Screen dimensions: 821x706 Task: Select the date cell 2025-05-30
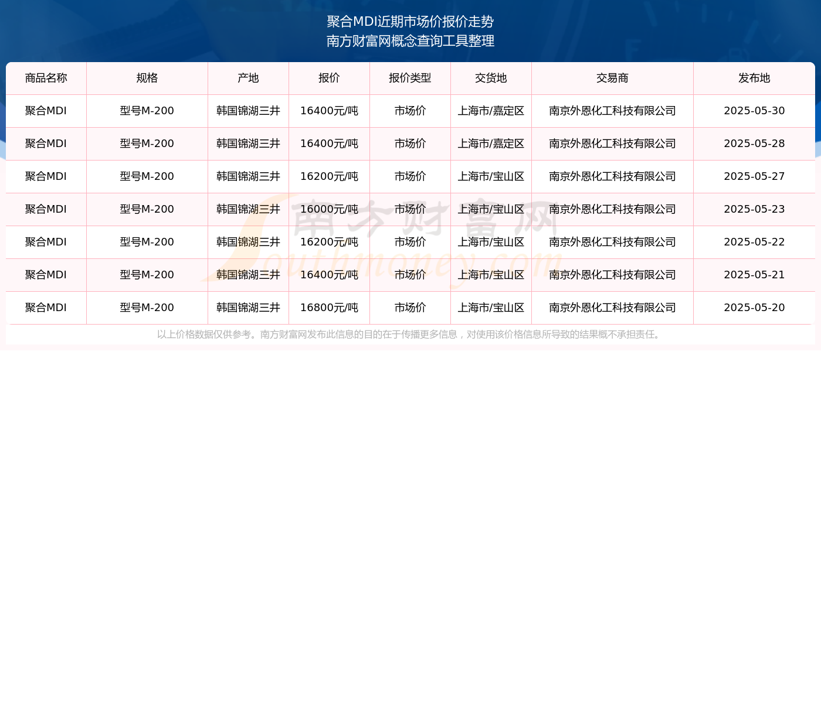click(x=755, y=111)
